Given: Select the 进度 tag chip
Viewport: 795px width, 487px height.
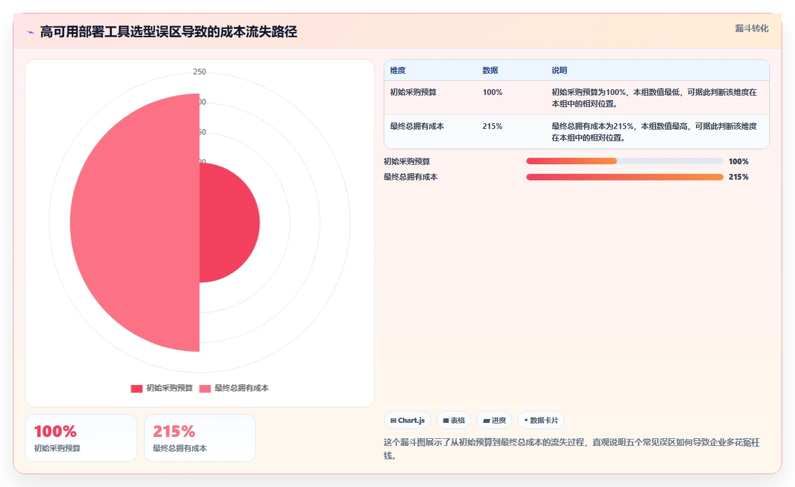Looking at the screenshot, I should tap(494, 420).
